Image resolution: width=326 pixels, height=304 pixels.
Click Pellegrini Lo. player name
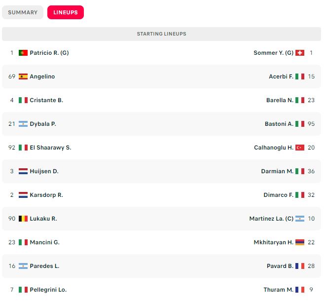click(48, 290)
